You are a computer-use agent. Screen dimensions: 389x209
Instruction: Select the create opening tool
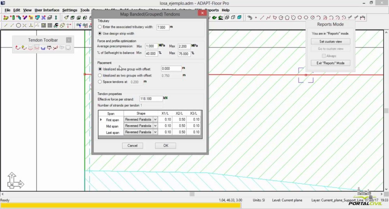[37, 18]
